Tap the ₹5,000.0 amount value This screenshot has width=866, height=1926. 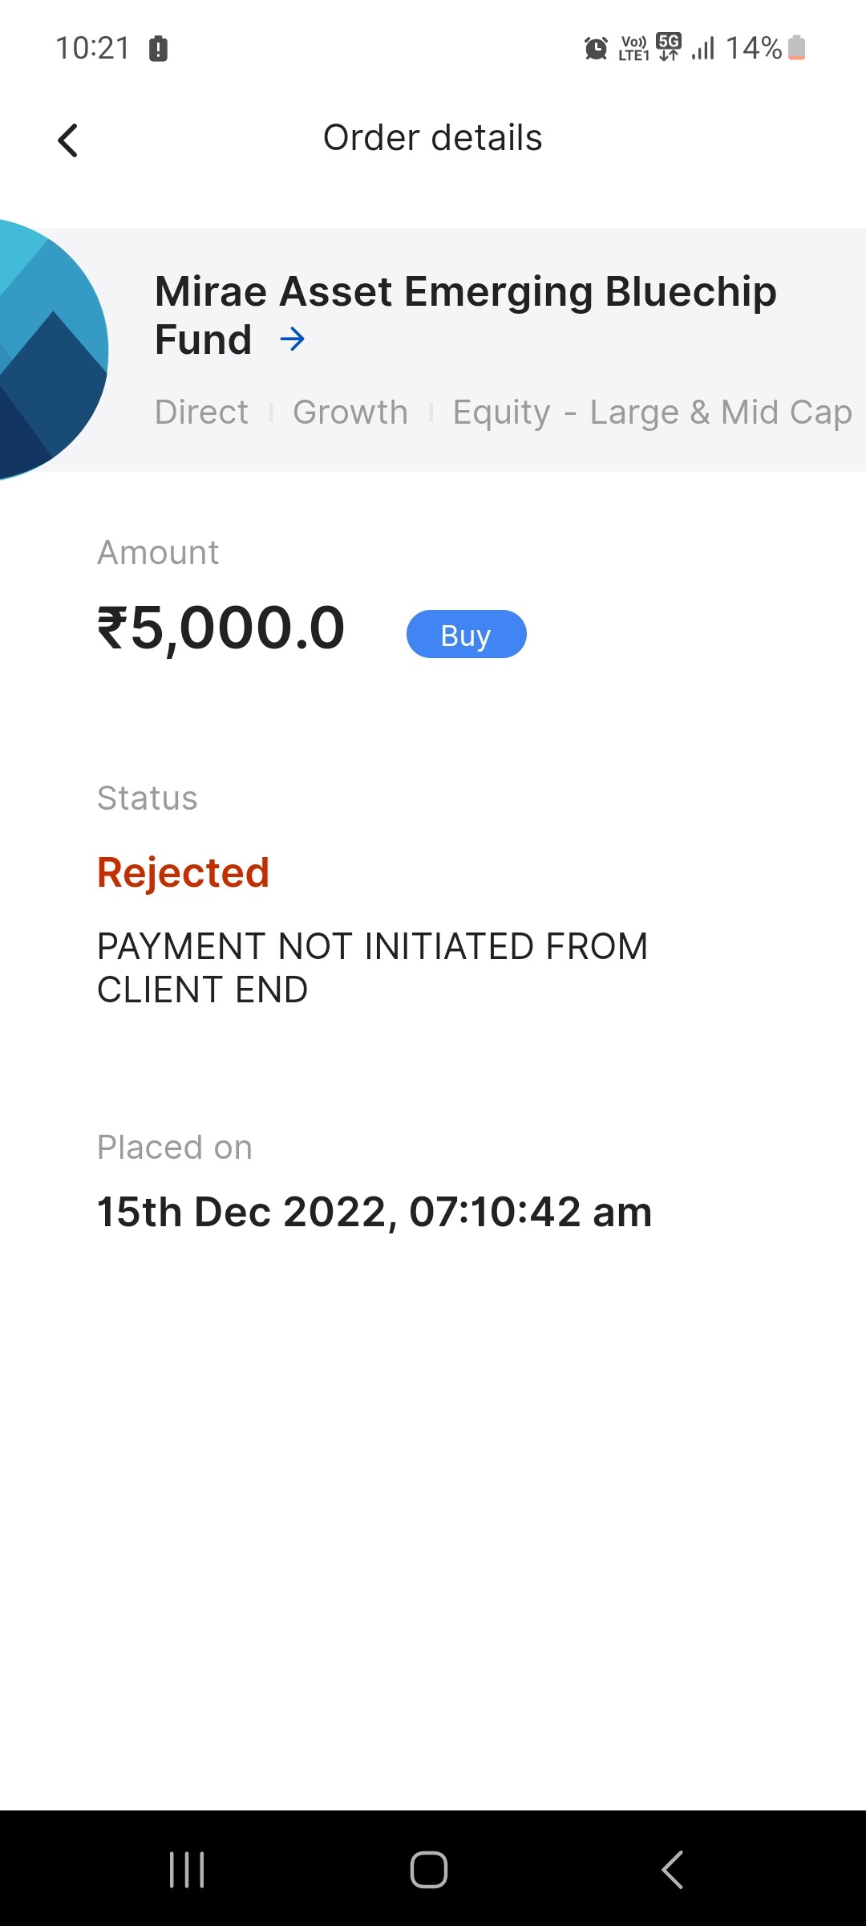(x=221, y=628)
